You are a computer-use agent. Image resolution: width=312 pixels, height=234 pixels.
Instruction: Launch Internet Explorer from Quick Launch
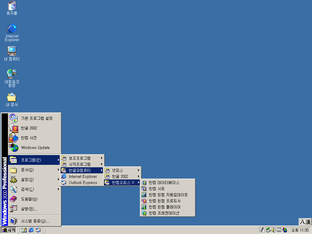[x=31, y=230]
